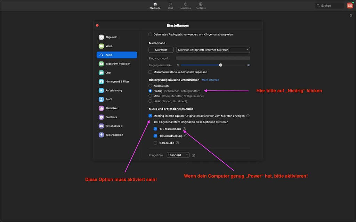Enable the Stereoaudio checkbox

[155, 143]
